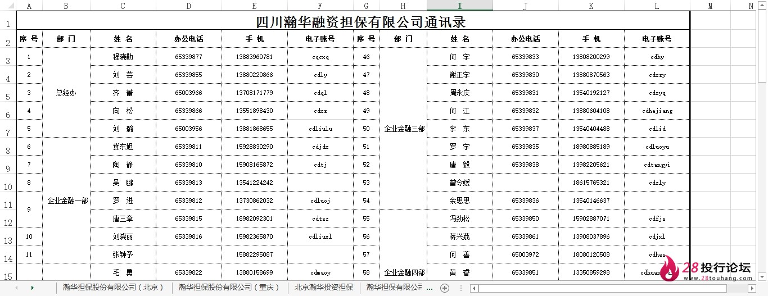The height and width of the screenshot is (296, 768).
Task: Select the name cell 冯劲松
Action: click(x=460, y=218)
